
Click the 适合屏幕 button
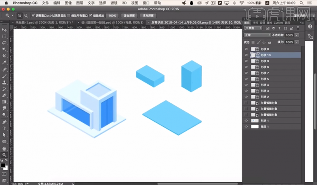tap(129, 15)
